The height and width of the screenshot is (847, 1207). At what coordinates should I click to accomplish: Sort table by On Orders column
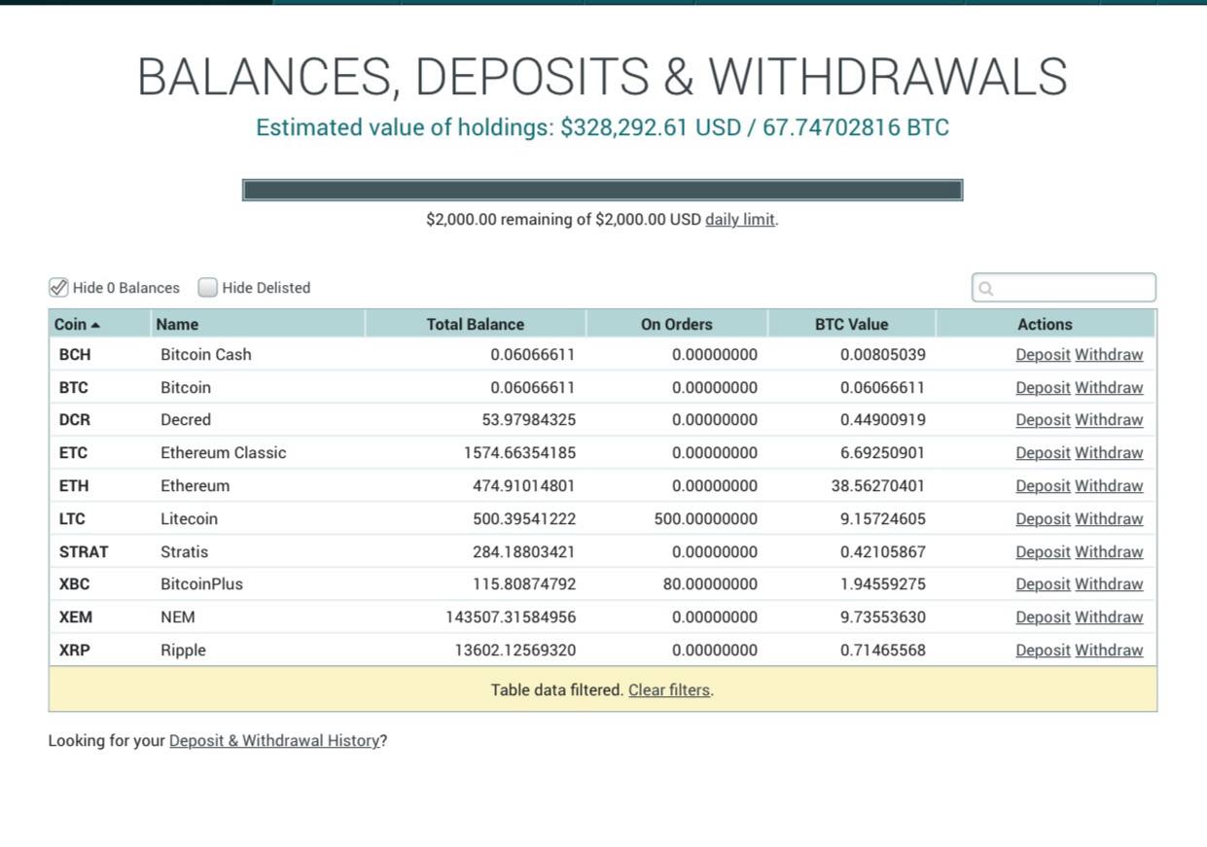(x=676, y=324)
